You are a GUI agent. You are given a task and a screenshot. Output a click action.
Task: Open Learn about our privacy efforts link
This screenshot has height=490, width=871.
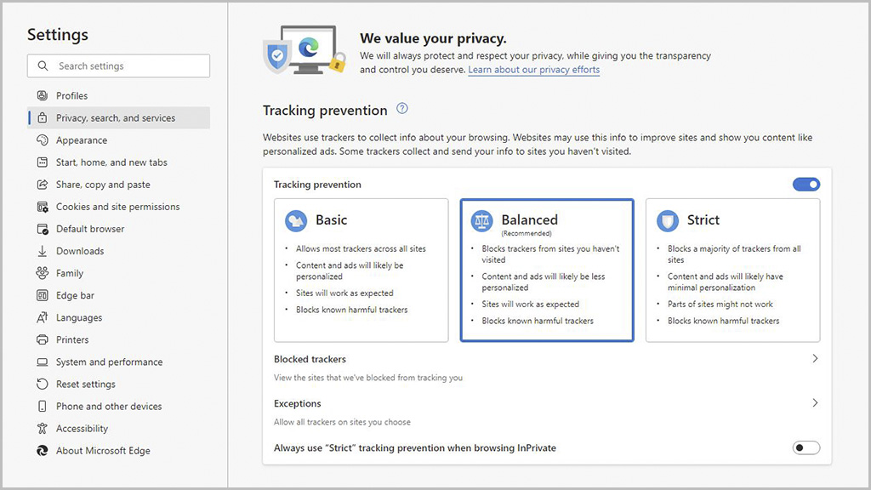(533, 70)
